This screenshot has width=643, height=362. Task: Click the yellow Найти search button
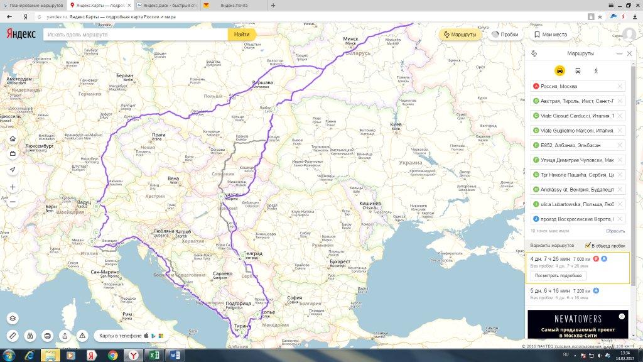[x=242, y=35]
